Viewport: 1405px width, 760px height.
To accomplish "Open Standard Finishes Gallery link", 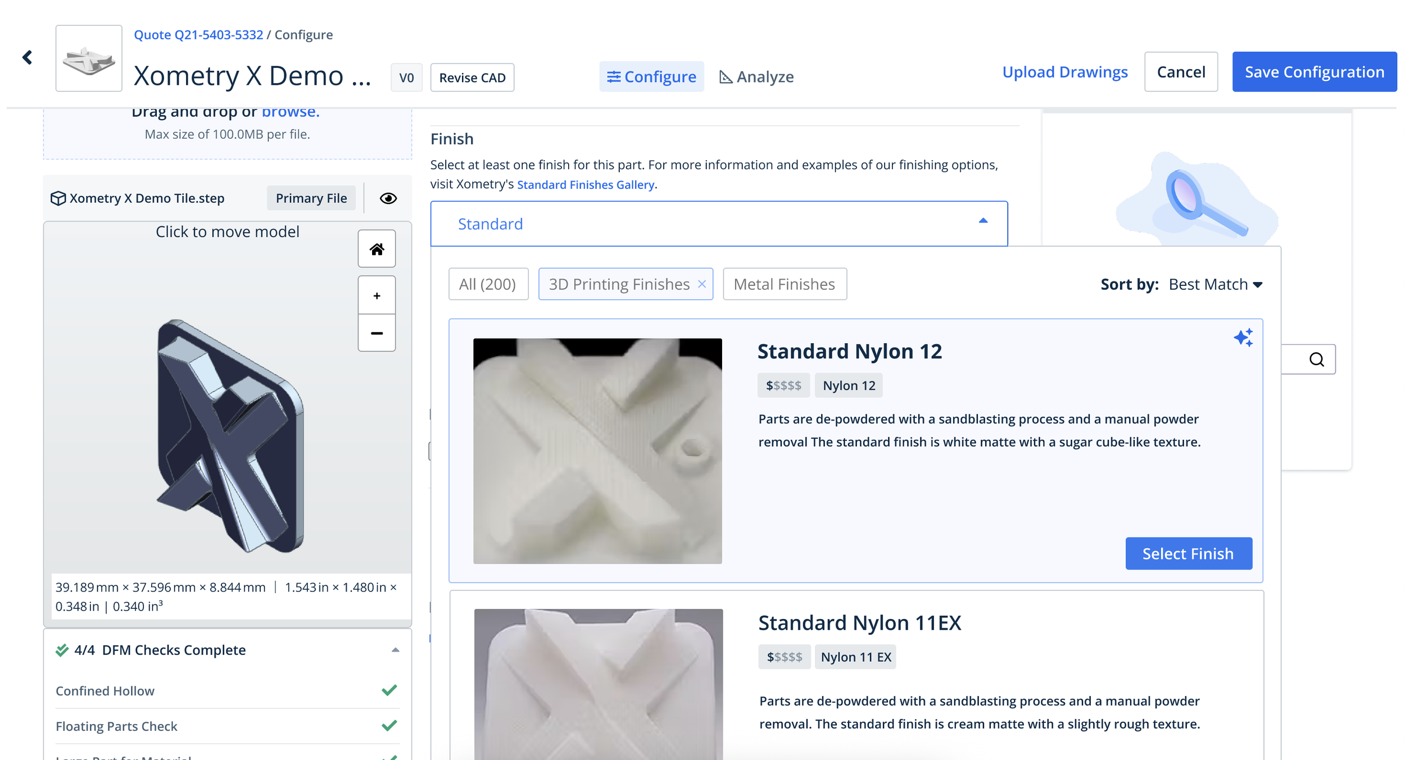I will click(585, 185).
